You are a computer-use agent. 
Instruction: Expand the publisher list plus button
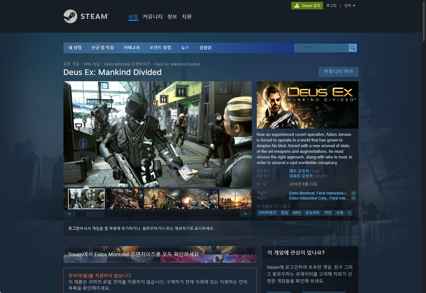(x=353, y=198)
